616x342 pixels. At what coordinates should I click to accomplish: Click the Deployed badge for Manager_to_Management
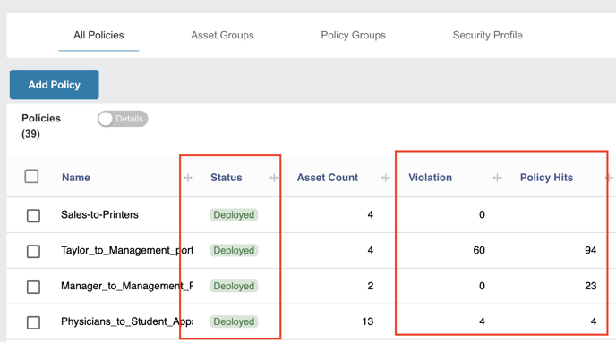point(234,286)
